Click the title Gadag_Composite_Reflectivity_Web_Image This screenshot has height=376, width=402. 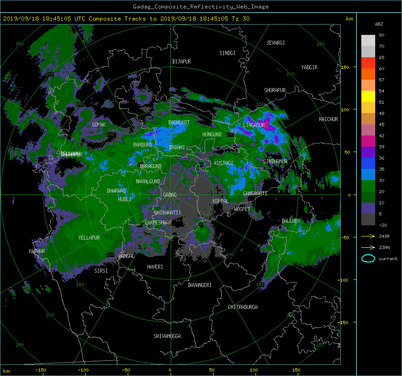(201, 7)
